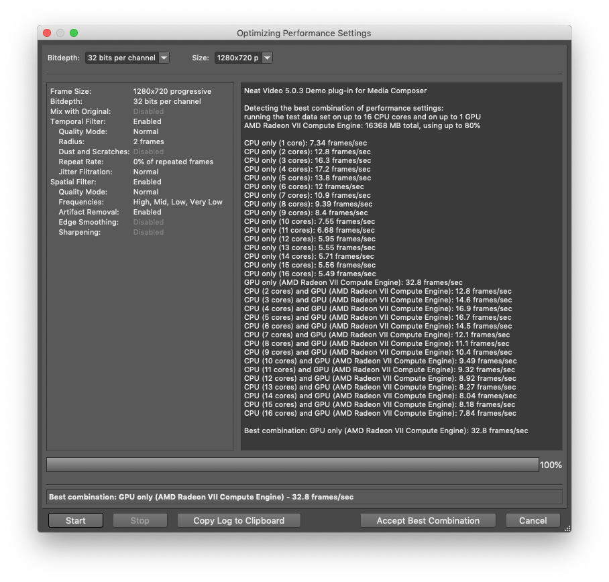
Task: Click 'GPU only (AMD Radeon VII...): 32.8' log line
Action: point(353,283)
